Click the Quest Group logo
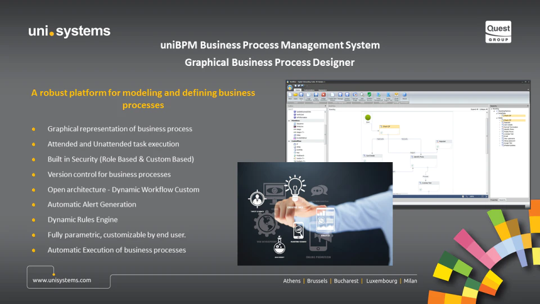 pyautogui.click(x=498, y=32)
